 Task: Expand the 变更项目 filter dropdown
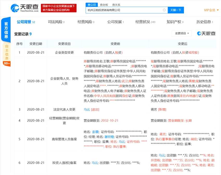point(182,34)
